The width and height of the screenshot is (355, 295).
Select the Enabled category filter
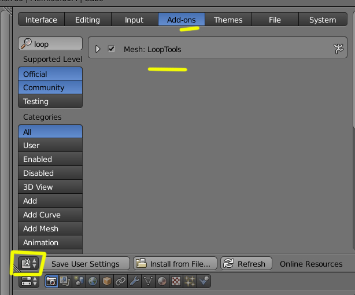coord(50,159)
